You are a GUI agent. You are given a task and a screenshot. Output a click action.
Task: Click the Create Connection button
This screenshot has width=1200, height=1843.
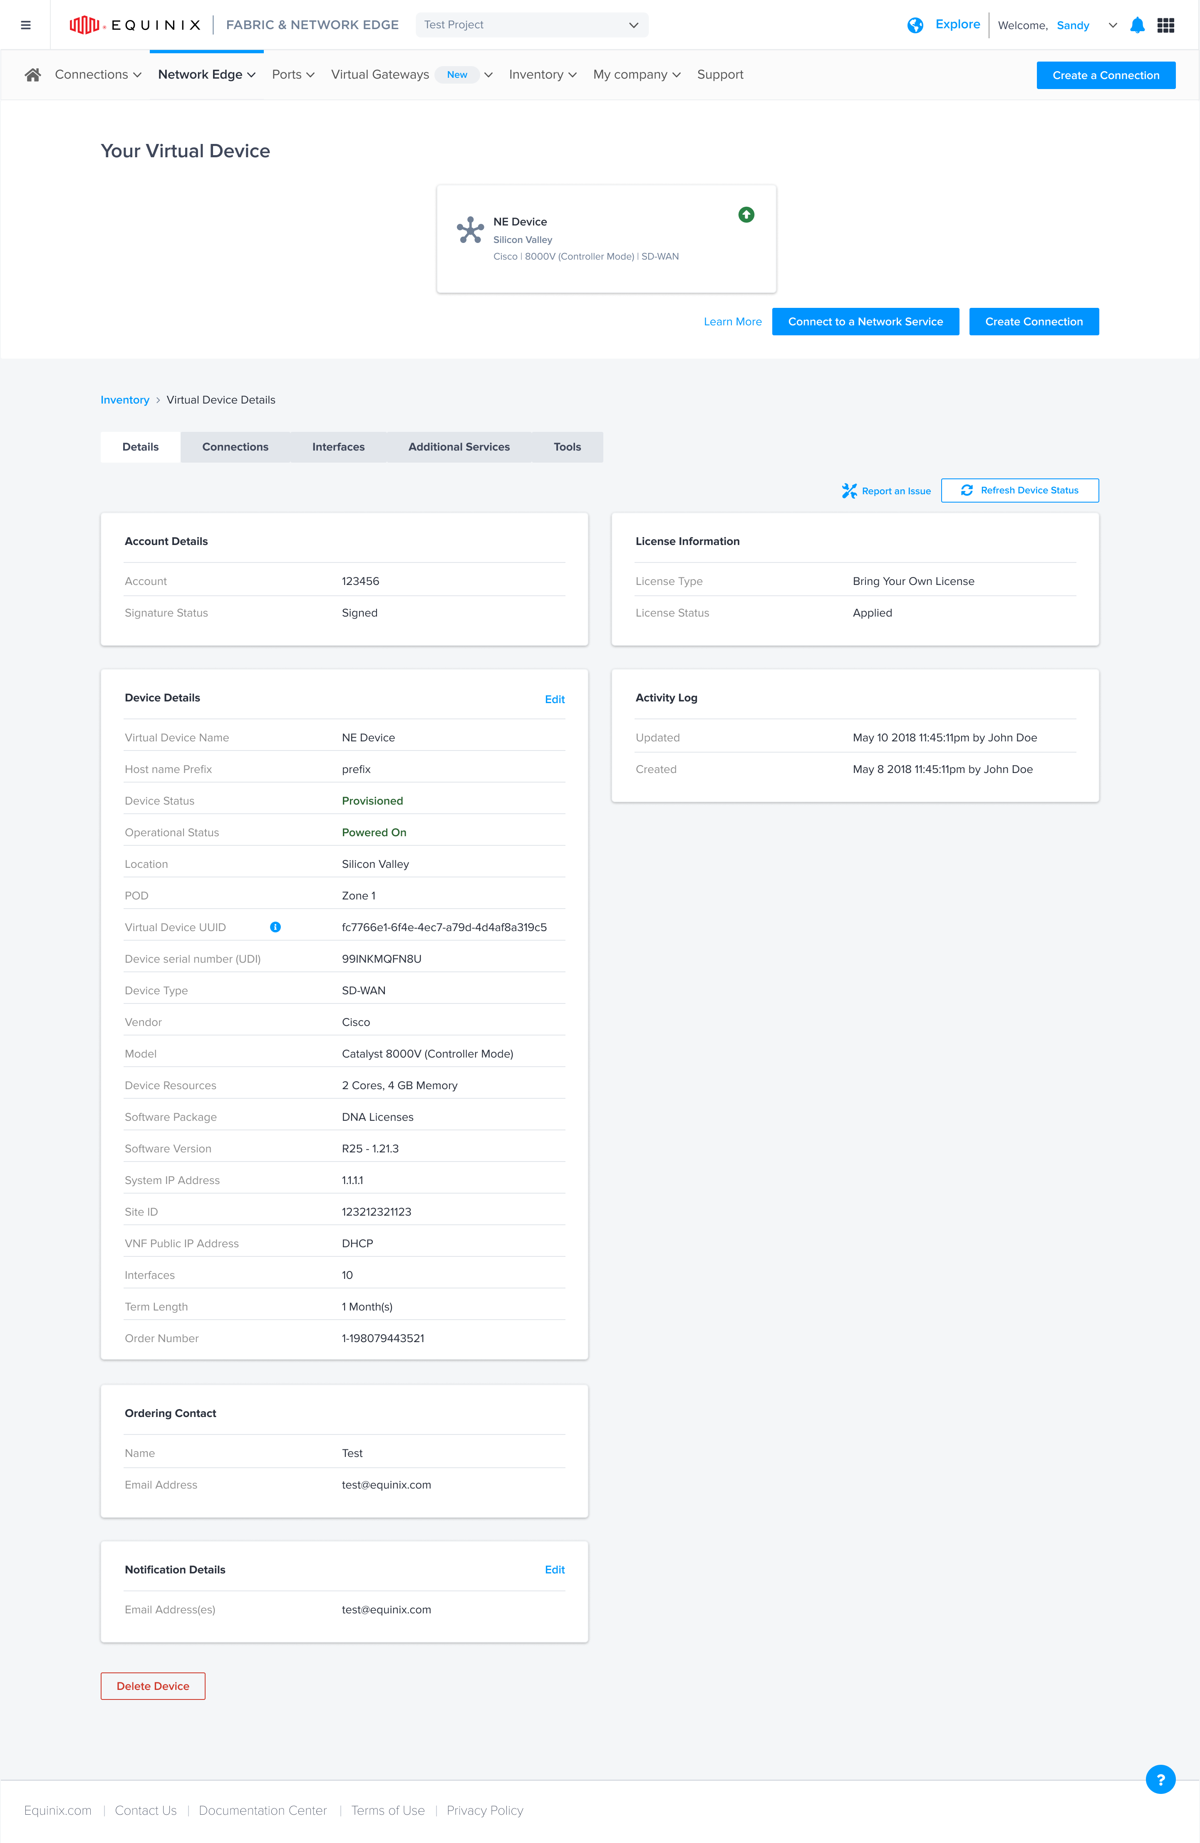tap(1034, 321)
